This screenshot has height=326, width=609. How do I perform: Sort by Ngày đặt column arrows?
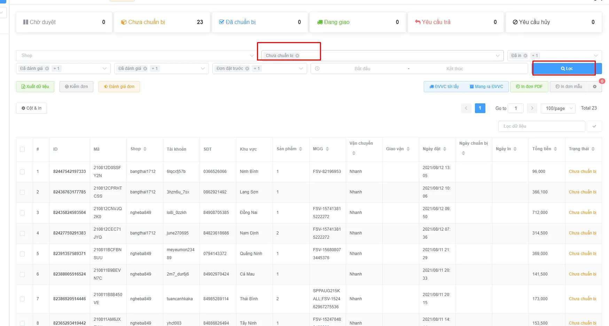tap(445, 149)
